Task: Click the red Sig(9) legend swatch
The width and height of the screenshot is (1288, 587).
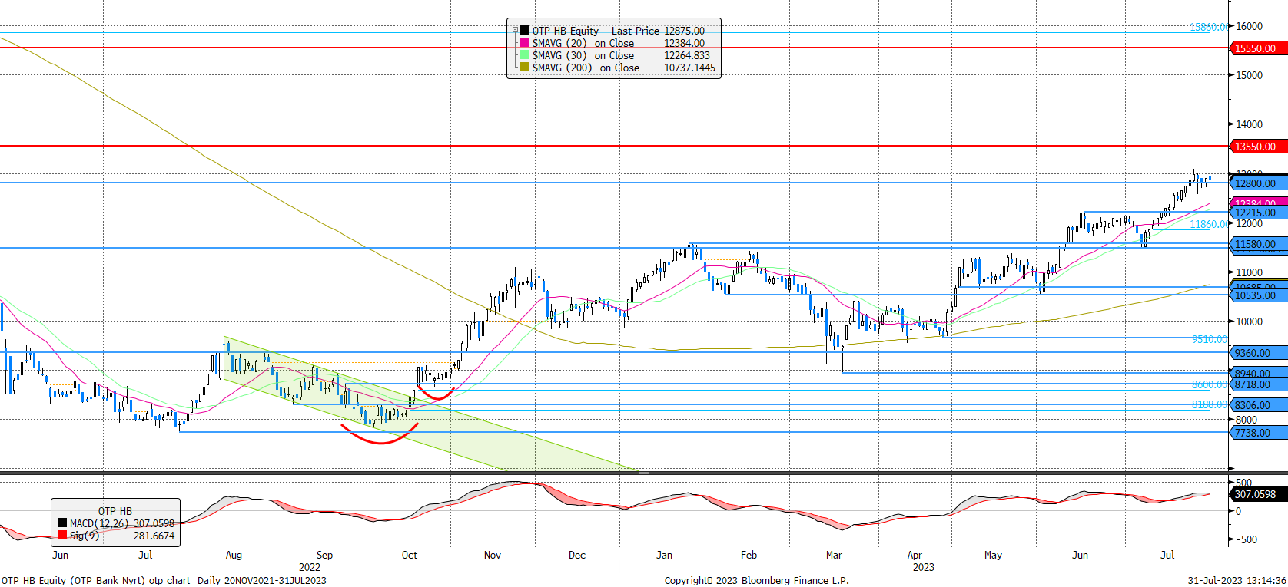Action: click(62, 536)
